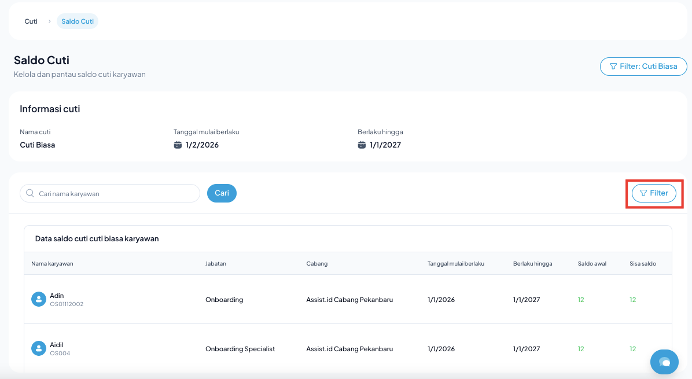Click the Jabatan column header
Screen dimensions: 692x379
[x=215, y=264]
